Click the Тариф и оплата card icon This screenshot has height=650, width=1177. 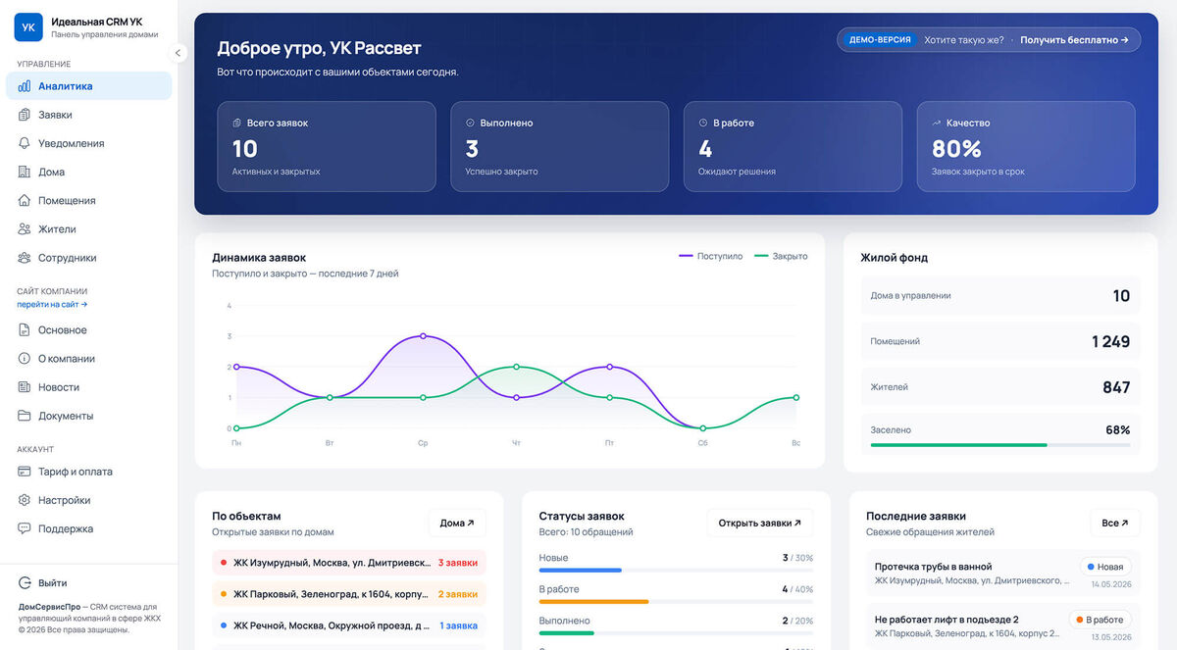[25, 472]
